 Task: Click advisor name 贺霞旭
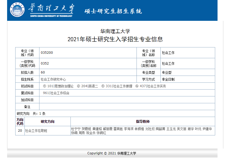coord(87,129)
